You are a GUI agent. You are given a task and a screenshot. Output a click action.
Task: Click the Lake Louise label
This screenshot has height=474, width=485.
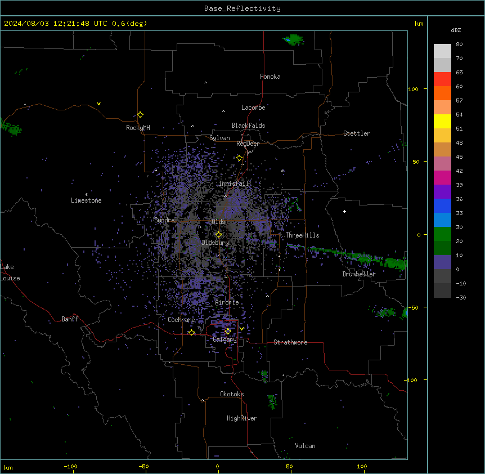coord(10,272)
